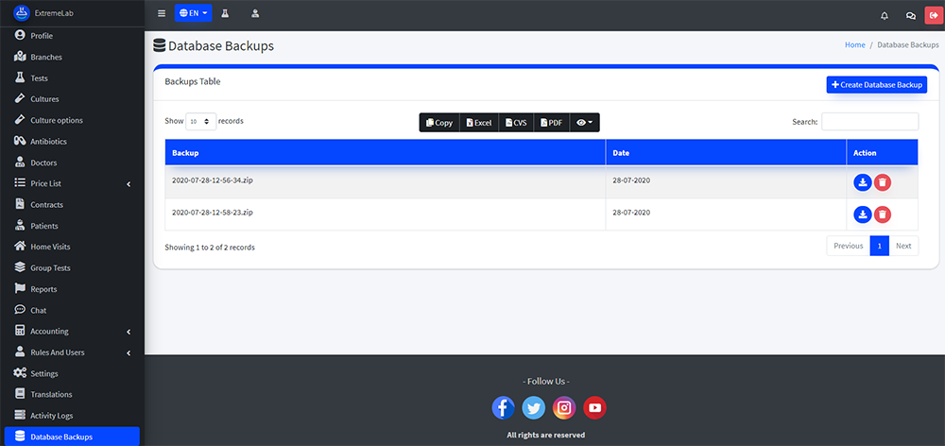The width and height of the screenshot is (945, 446).
Task: Download the 2020-07-28-12-56-34.zip backup
Action: (862, 183)
